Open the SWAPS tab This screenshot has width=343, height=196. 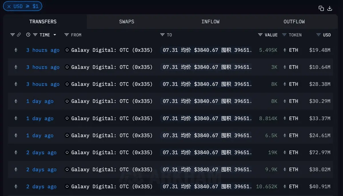click(127, 22)
